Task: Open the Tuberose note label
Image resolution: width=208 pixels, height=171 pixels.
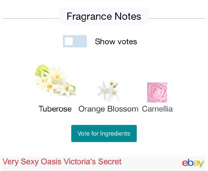Action: [55, 109]
